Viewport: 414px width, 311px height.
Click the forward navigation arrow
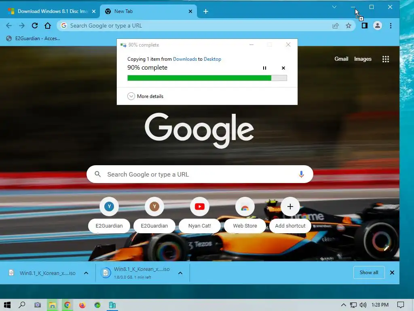pyautogui.click(x=22, y=26)
